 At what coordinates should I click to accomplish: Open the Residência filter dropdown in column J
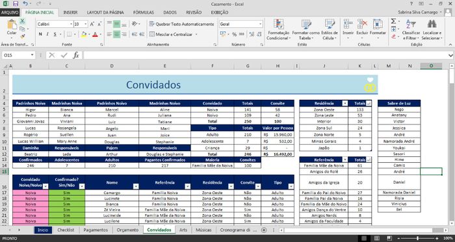tap(344, 103)
